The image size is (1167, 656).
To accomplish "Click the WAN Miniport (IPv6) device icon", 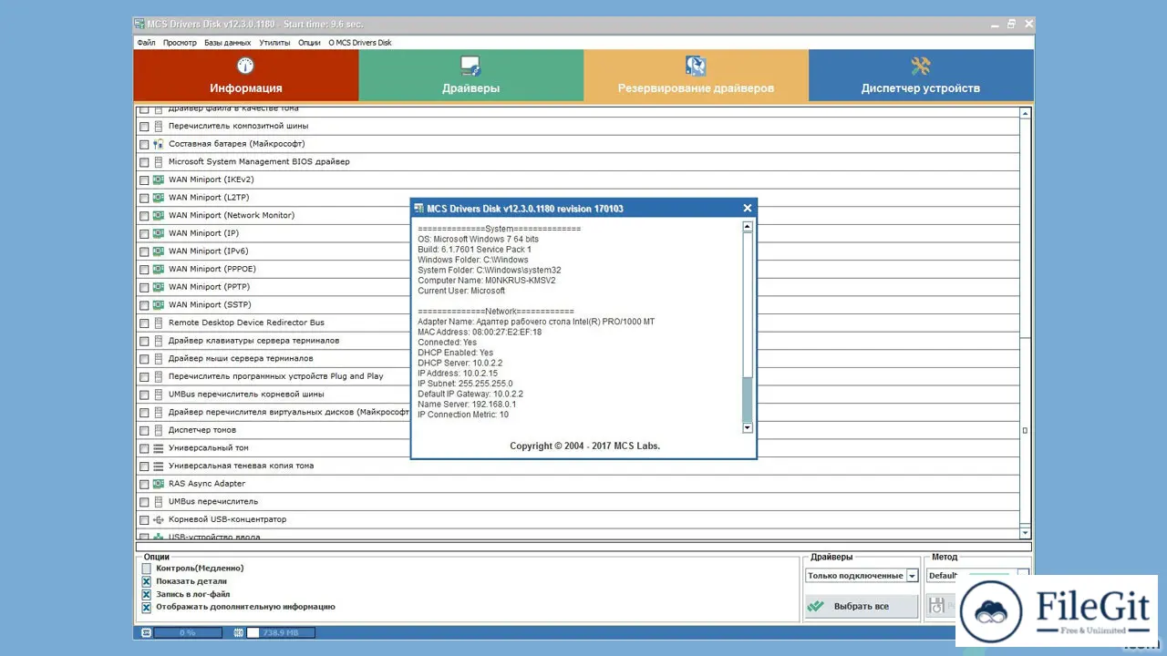I will click(159, 251).
